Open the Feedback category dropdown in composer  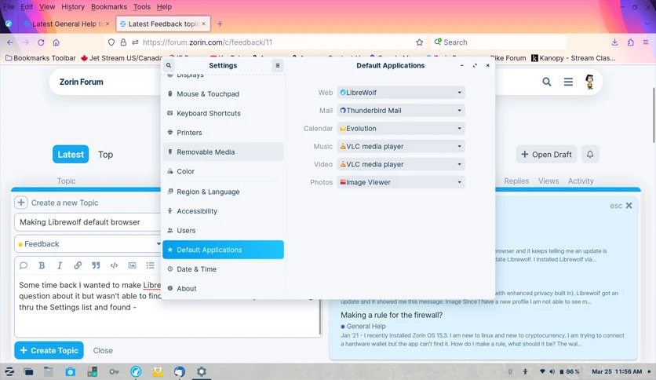(x=88, y=244)
